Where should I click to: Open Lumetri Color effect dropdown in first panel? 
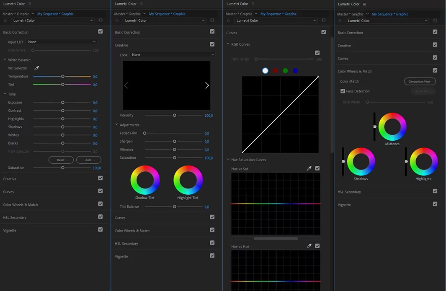[x=53, y=21]
